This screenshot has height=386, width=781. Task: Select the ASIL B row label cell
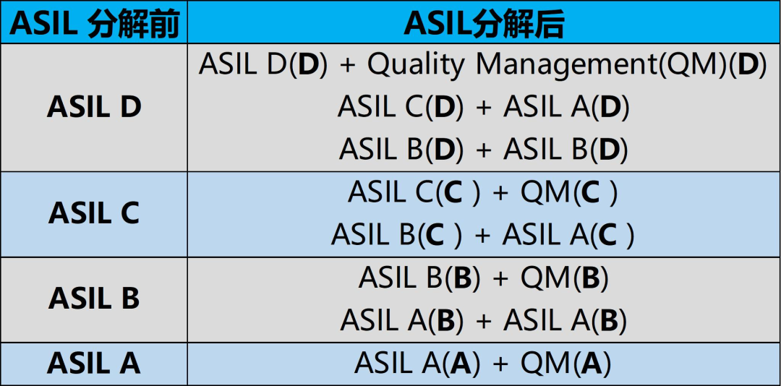(x=94, y=299)
